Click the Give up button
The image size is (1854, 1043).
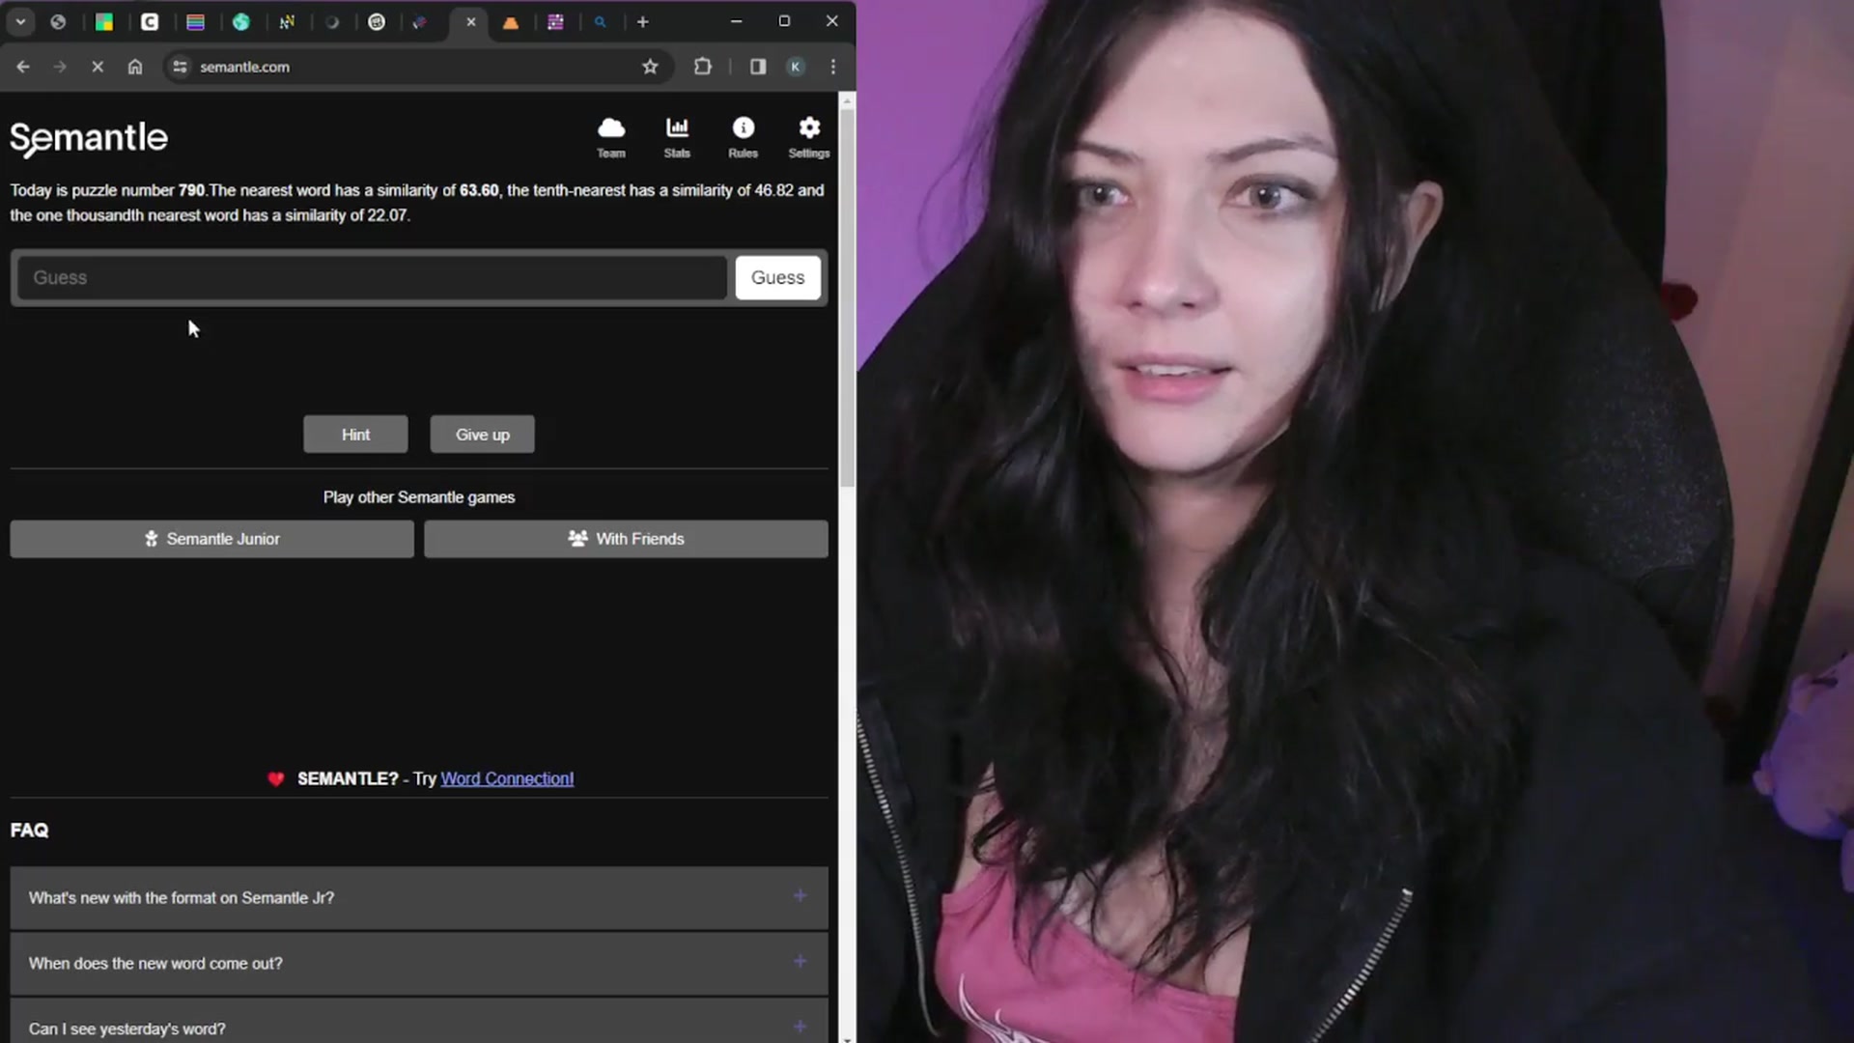pyautogui.click(x=482, y=435)
